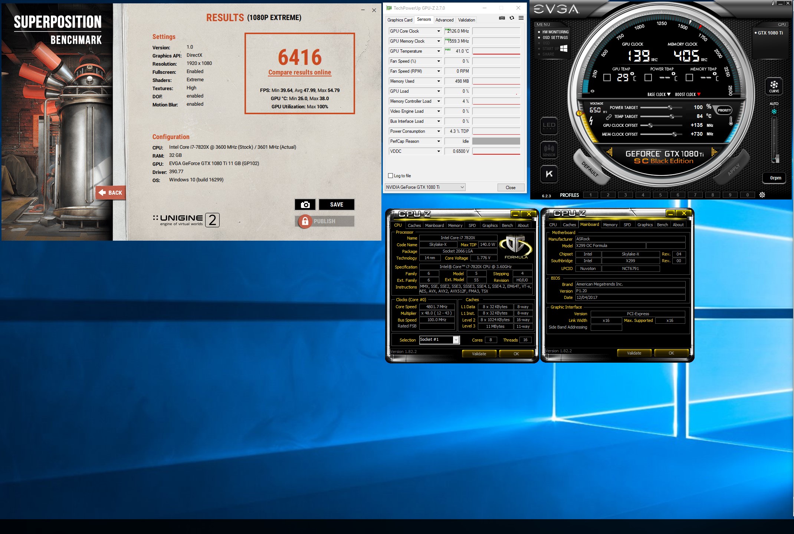Adjust the Mem Clock Offset slider handle
This screenshot has width=794, height=534.
tap(675, 134)
